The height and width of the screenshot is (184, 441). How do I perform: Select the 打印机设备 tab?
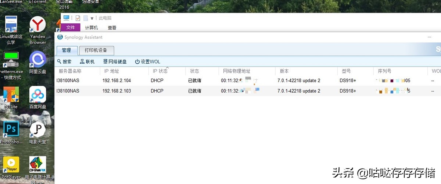click(x=97, y=50)
